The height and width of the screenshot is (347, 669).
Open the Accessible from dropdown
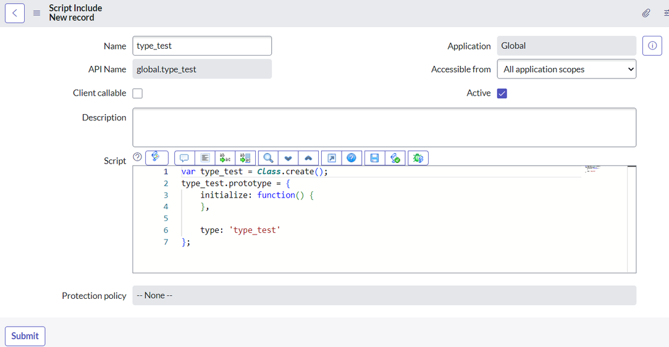(566, 69)
